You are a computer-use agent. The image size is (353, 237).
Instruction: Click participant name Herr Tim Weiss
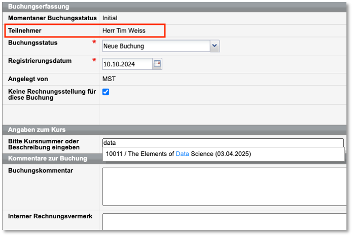coord(124,30)
